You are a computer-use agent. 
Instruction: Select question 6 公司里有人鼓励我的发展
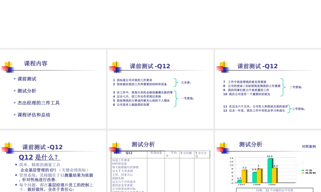(131, 105)
